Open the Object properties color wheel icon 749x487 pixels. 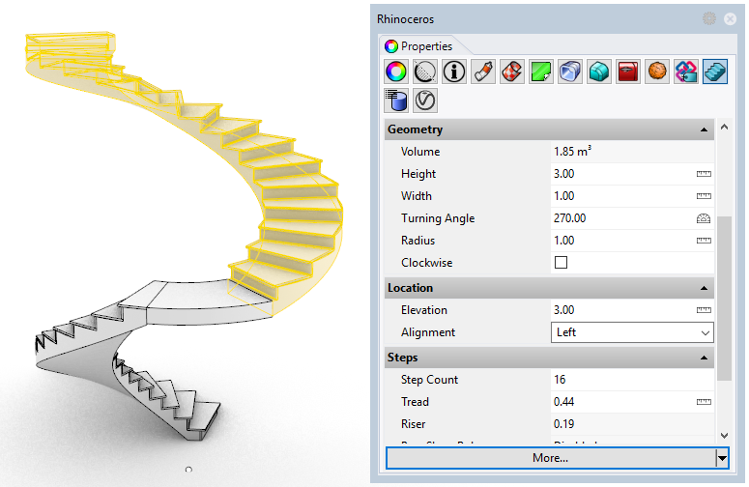(396, 72)
